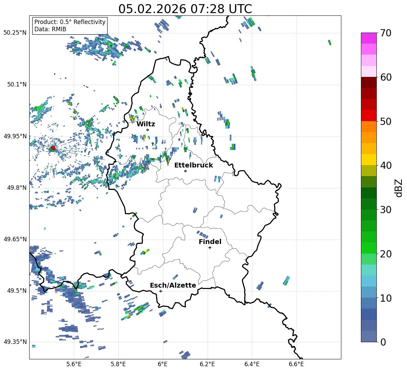The width and height of the screenshot is (407, 371).
Task: Click the Product and Data info box
Action: [70, 25]
